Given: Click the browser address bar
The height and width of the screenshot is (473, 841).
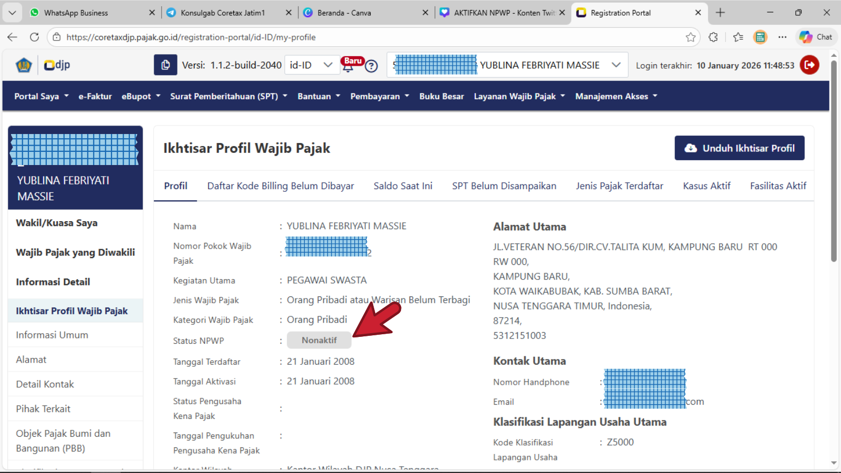Looking at the screenshot, I should click(368, 37).
